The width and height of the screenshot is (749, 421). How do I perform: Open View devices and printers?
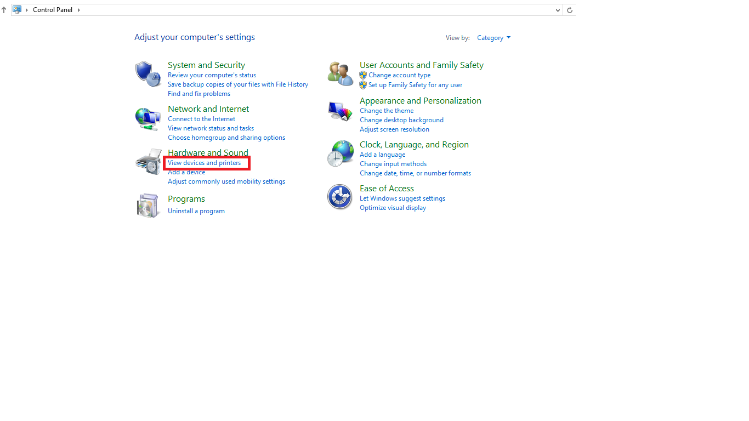click(x=204, y=163)
